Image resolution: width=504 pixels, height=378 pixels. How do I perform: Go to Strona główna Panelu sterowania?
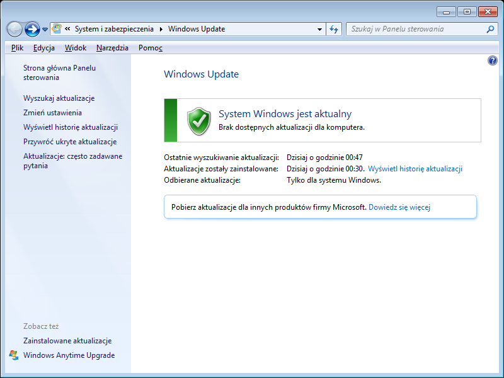tap(59, 72)
